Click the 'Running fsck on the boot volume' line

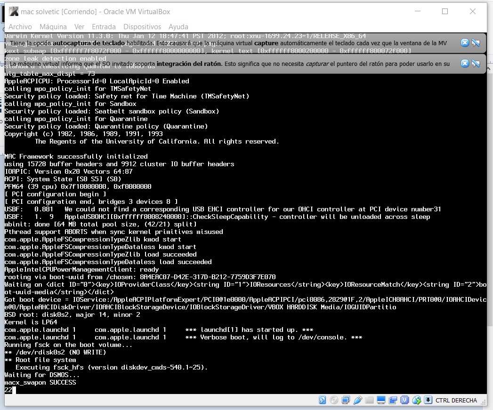pyautogui.click(x=68, y=345)
